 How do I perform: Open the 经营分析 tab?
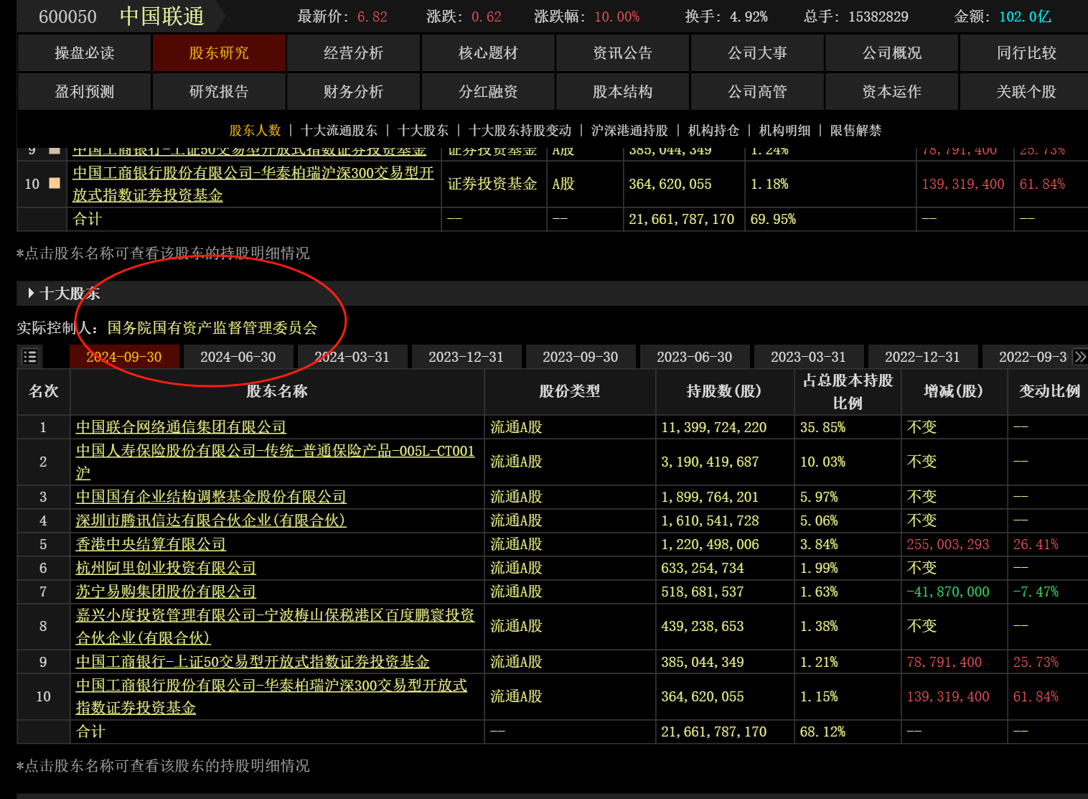[x=354, y=53]
